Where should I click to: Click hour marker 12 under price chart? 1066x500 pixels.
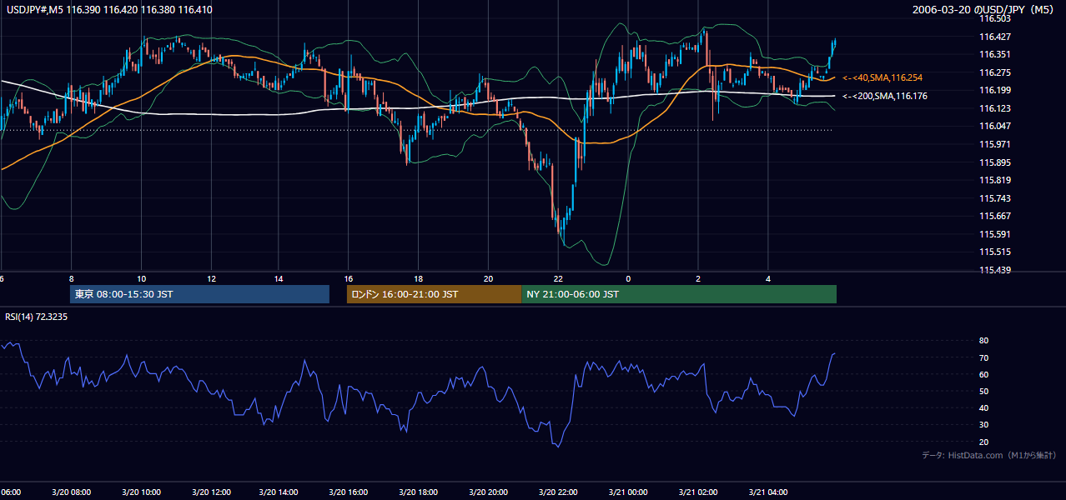click(210, 278)
